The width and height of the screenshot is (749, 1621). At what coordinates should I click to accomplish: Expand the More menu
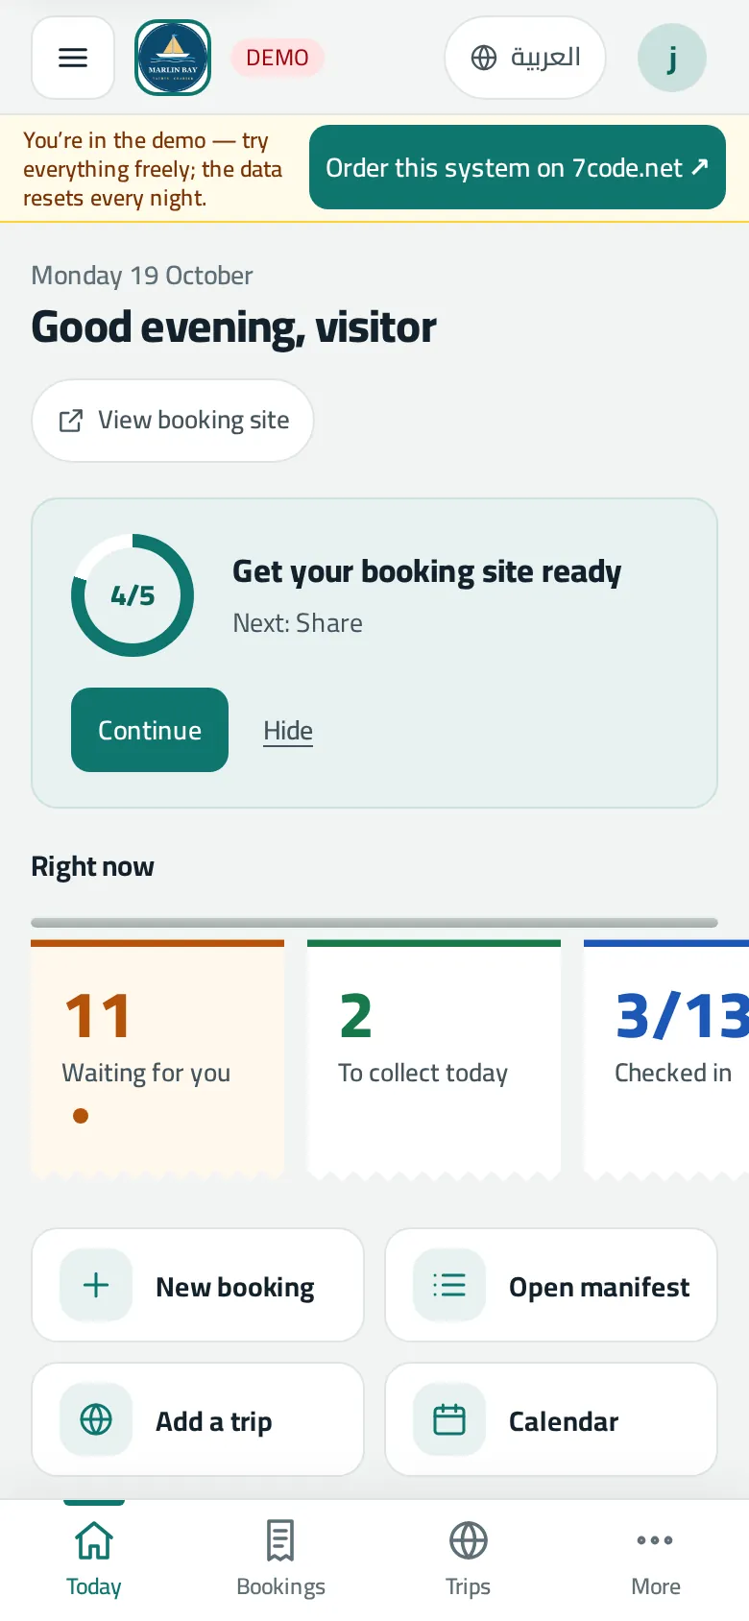point(655,1560)
